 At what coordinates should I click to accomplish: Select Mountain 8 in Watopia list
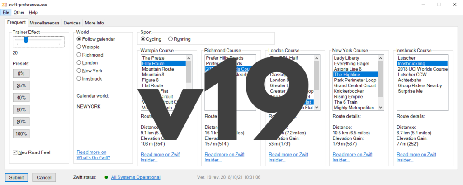164,75
